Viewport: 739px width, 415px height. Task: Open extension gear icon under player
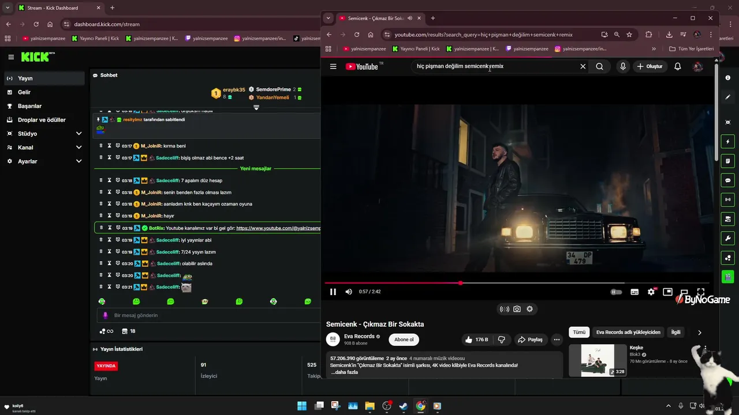pyautogui.click(x=529, y=309)
